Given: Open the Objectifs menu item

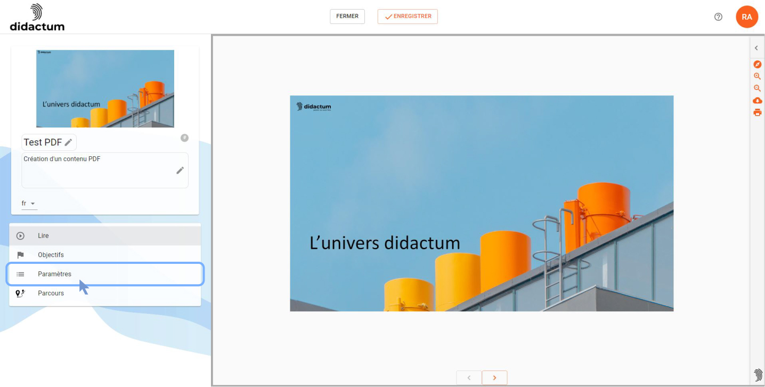Looking at the screenshot, I should coord(105,255).
